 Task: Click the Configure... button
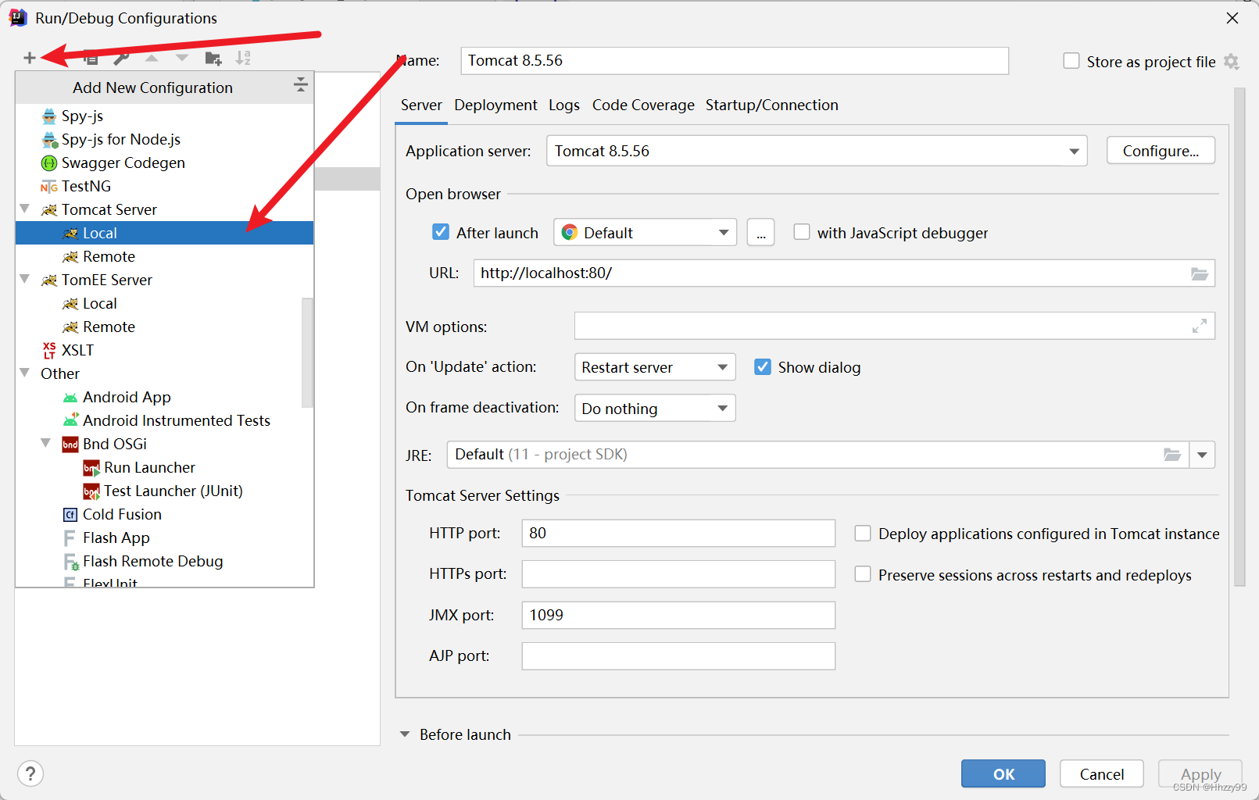[1161, 151]
